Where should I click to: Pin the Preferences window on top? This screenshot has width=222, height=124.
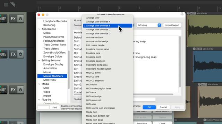(182, 14)
